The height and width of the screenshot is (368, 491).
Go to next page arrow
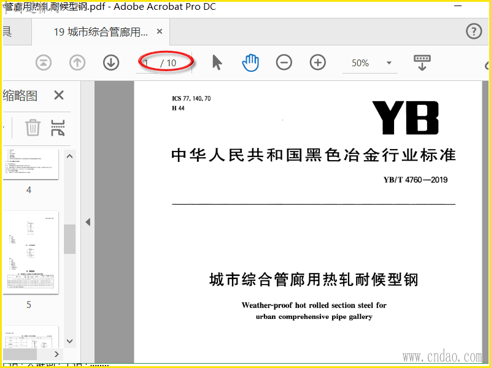[111, 63]
